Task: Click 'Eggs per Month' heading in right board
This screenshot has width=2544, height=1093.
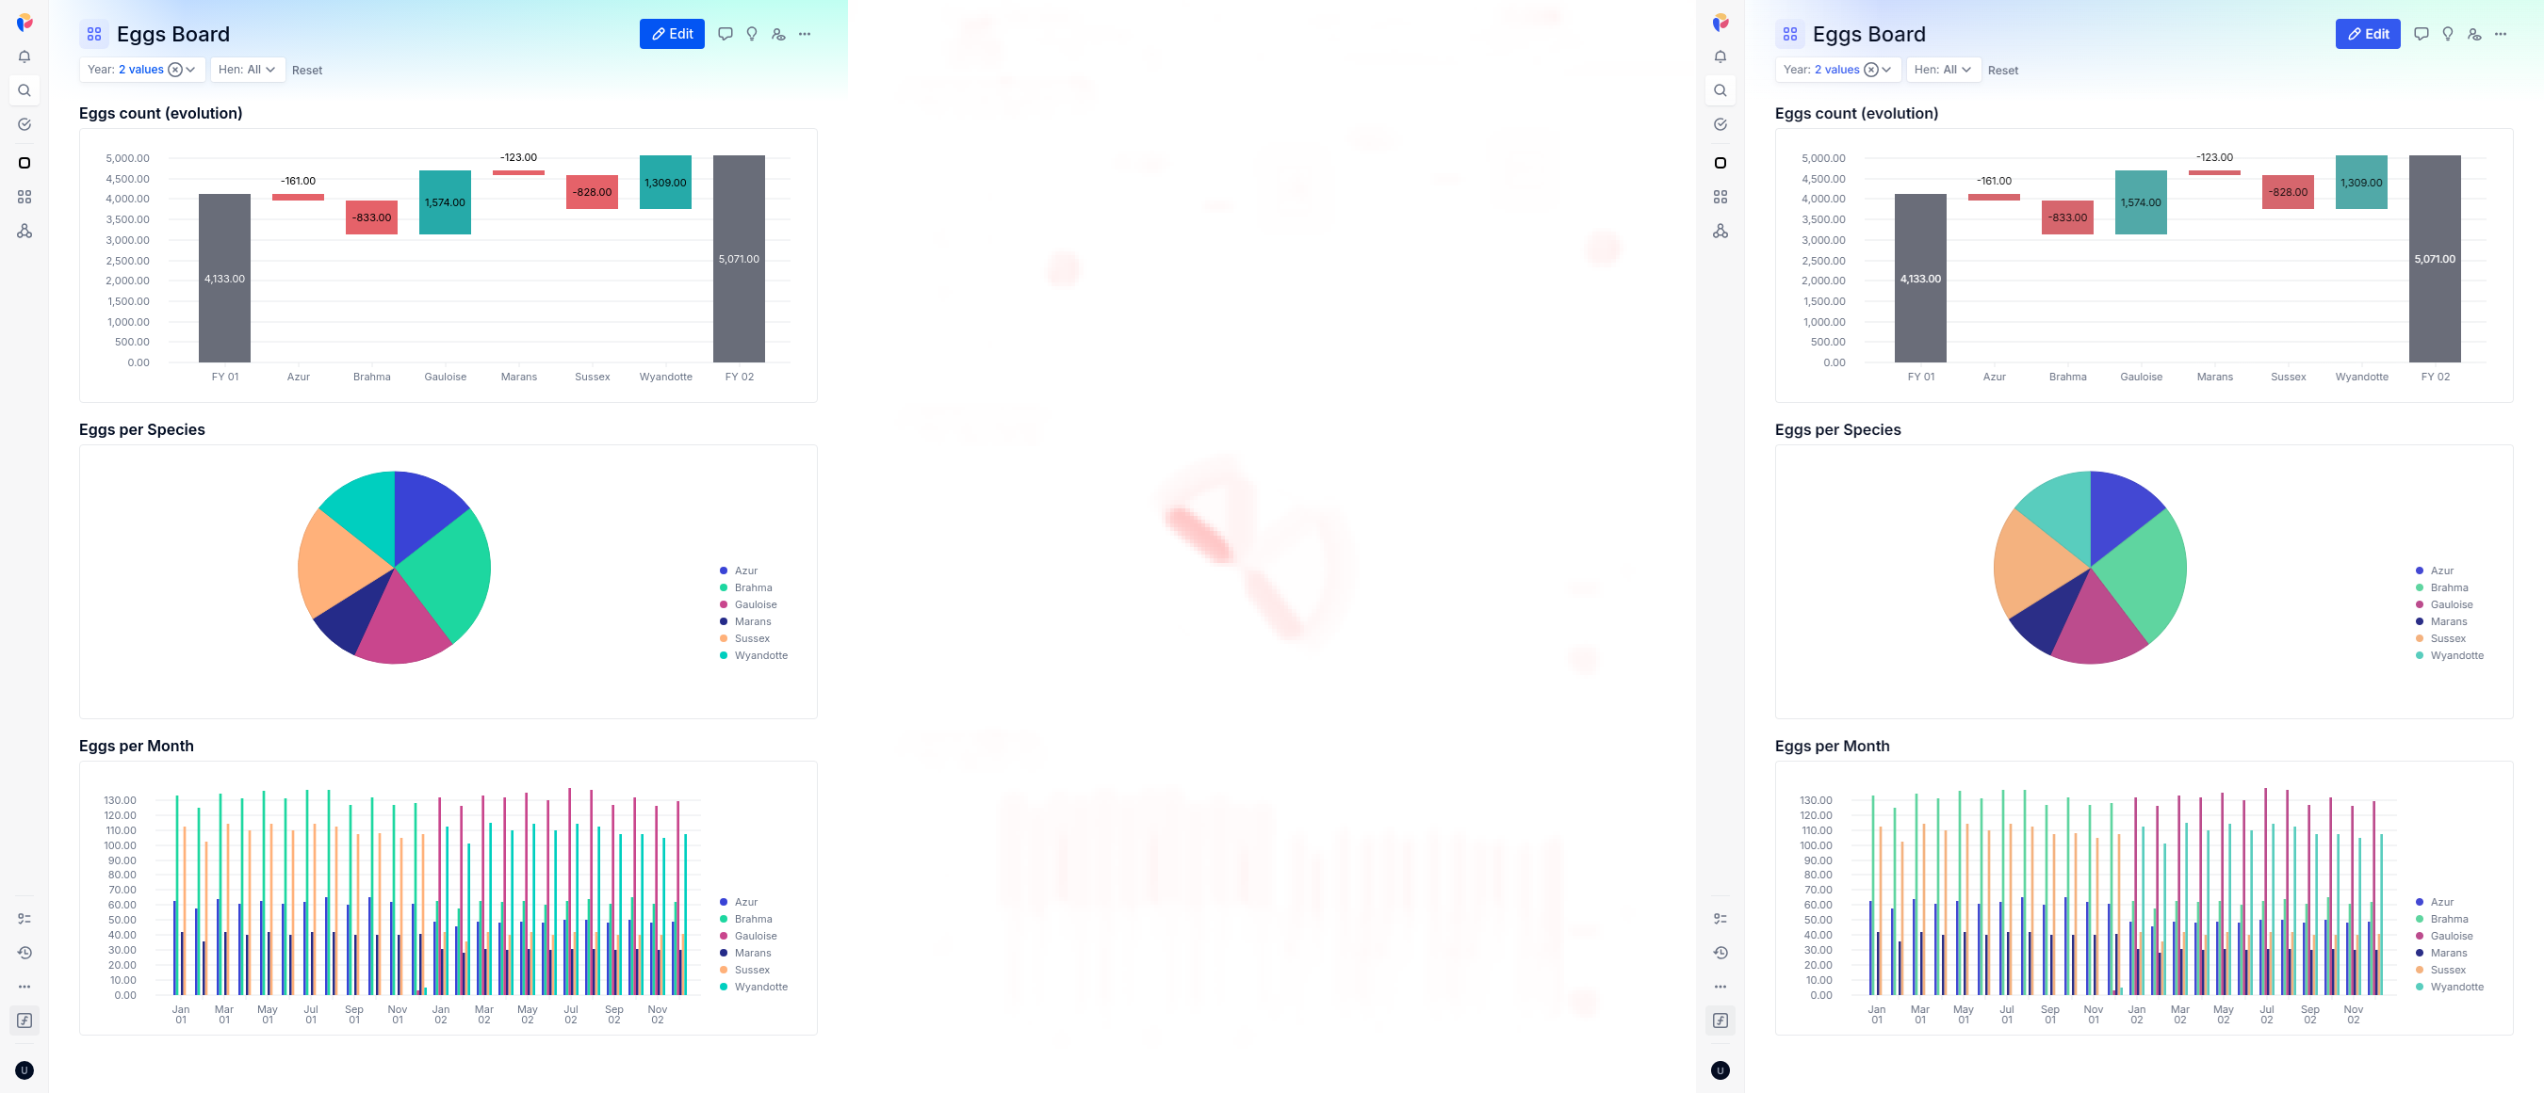Action: [x=1832, y=746]
